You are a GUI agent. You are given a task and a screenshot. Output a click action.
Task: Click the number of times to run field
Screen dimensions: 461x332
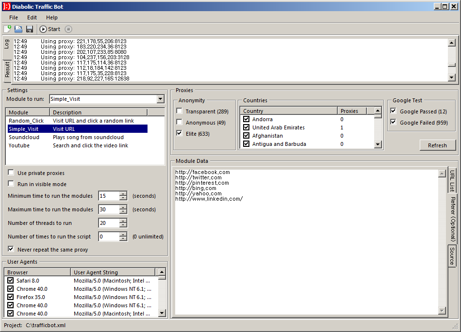[x=109, y=237]
